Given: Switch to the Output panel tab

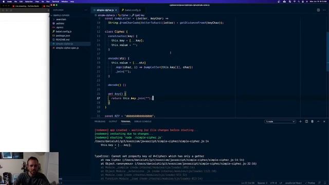Looking at the screenshot, I should [113, 121].
